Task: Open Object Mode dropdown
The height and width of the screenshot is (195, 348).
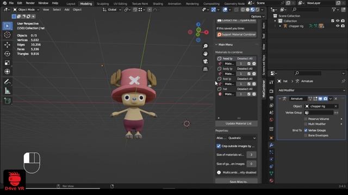Action: click(x=26, y=10)
